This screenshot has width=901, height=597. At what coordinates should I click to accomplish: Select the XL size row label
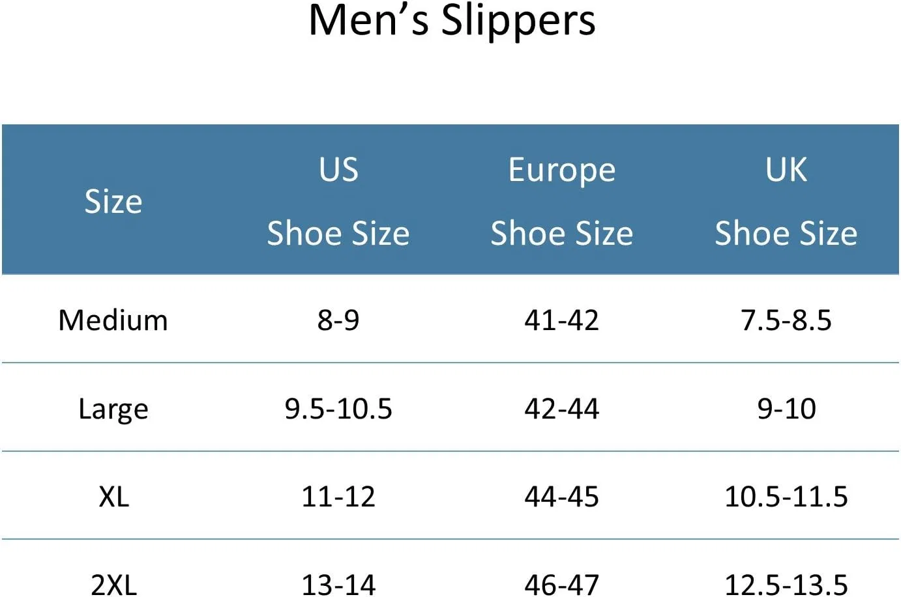114,497
